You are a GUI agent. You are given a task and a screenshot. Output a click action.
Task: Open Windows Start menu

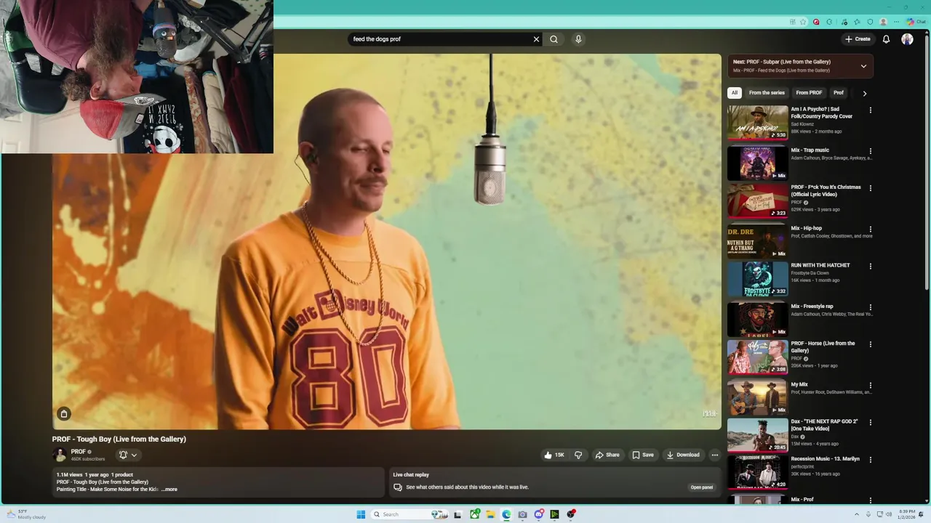(x=361, y=514)
